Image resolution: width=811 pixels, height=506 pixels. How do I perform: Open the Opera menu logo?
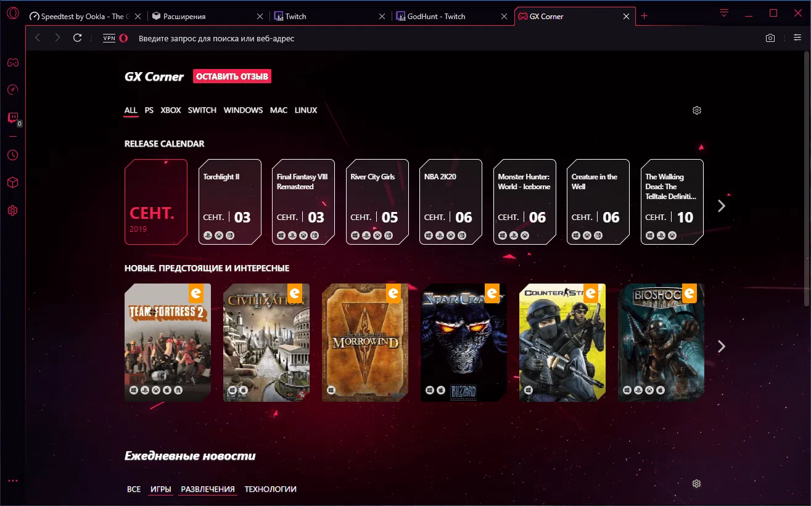[12, 14]
